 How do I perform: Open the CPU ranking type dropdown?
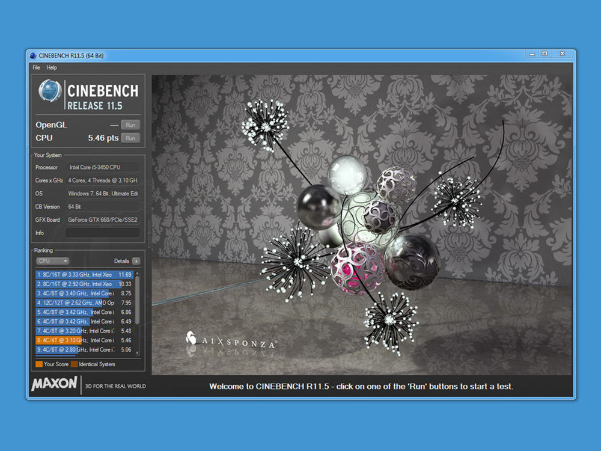[52, 261]
